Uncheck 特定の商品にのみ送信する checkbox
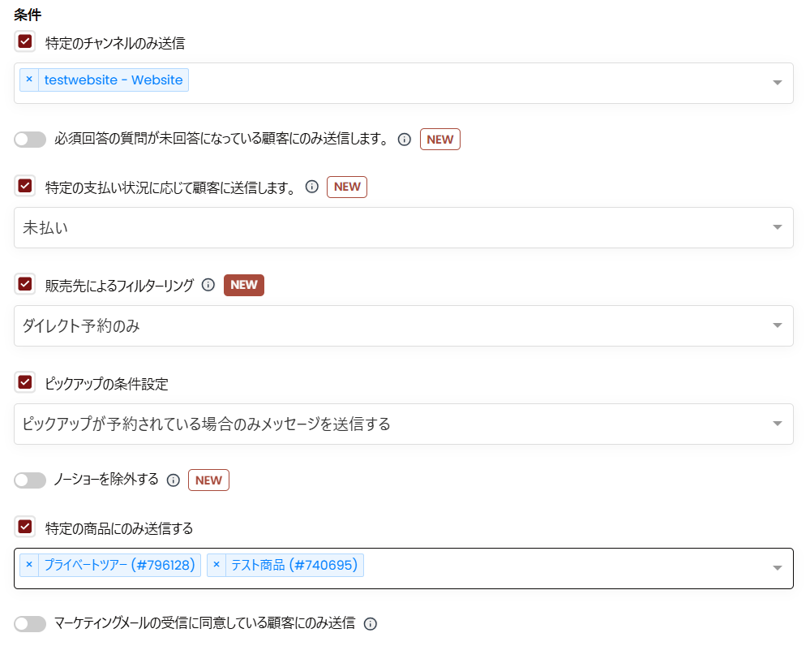Viewport: 810px width, 646px height. coord(25,527)
